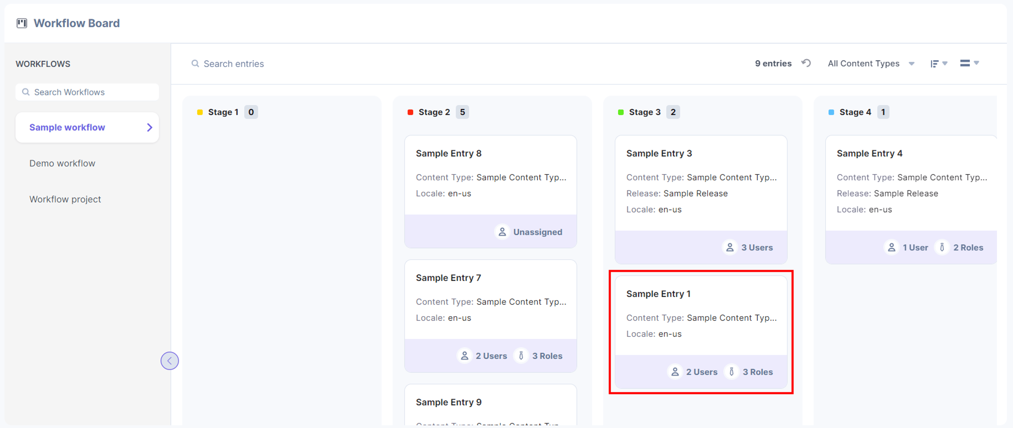Click roles tie icon on Sample Entry 1

(x=732, y=372)
